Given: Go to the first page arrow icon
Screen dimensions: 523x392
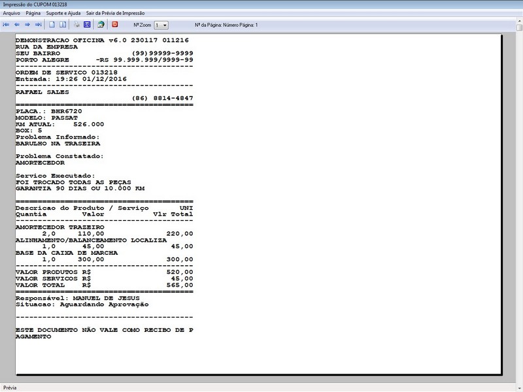Looking at the screenshot, I should (6, 25).
